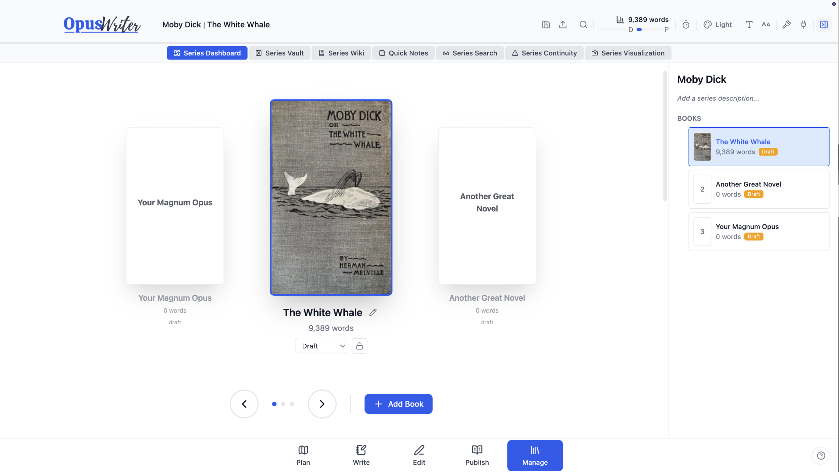Toggle the right sidebar panel icon
Viewport: 839px width, 472px height.
[x=824, y=25]
